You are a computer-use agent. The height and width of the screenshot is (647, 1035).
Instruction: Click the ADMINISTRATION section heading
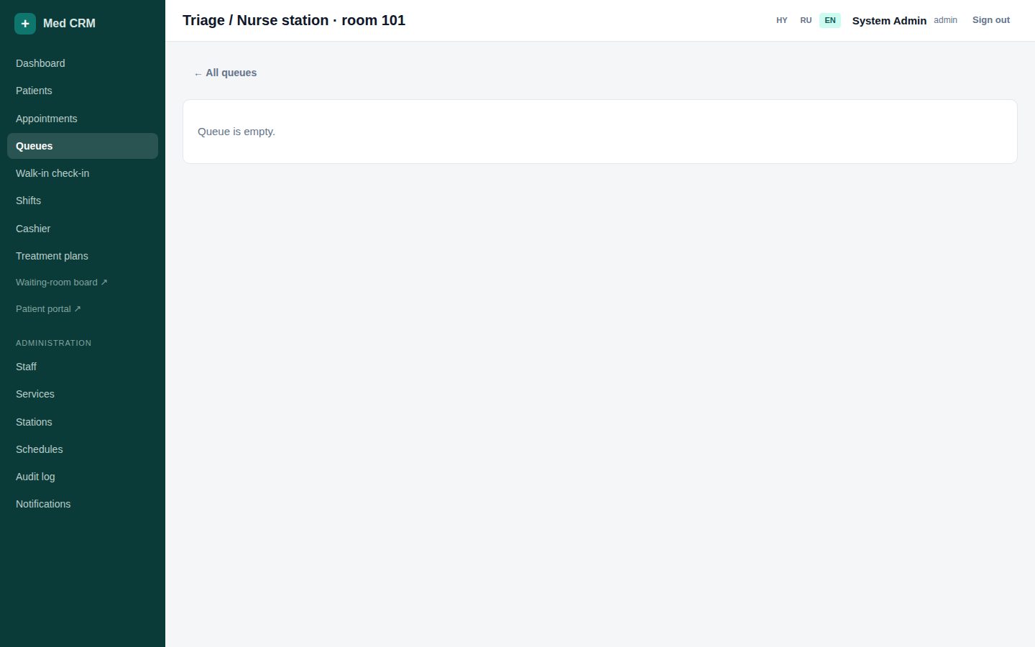point(54,343)
